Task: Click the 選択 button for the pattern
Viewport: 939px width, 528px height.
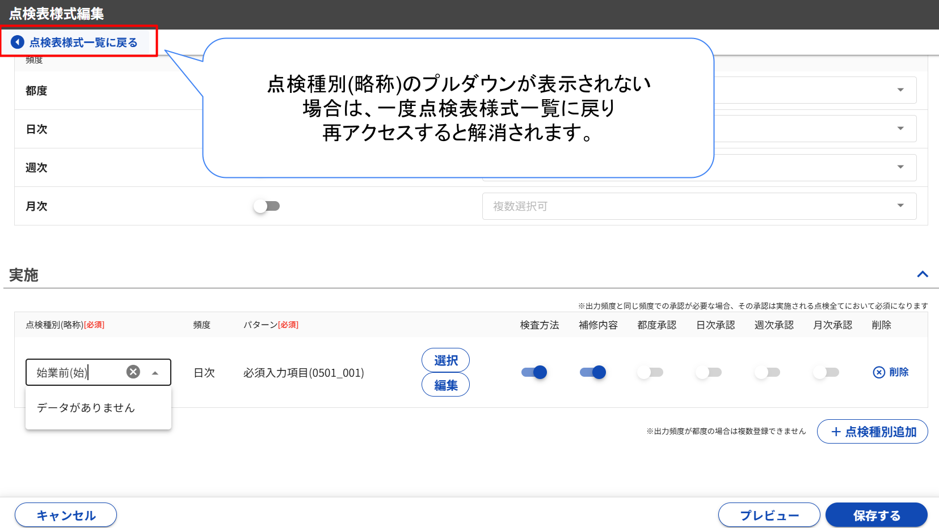Action: pos(445,360)
